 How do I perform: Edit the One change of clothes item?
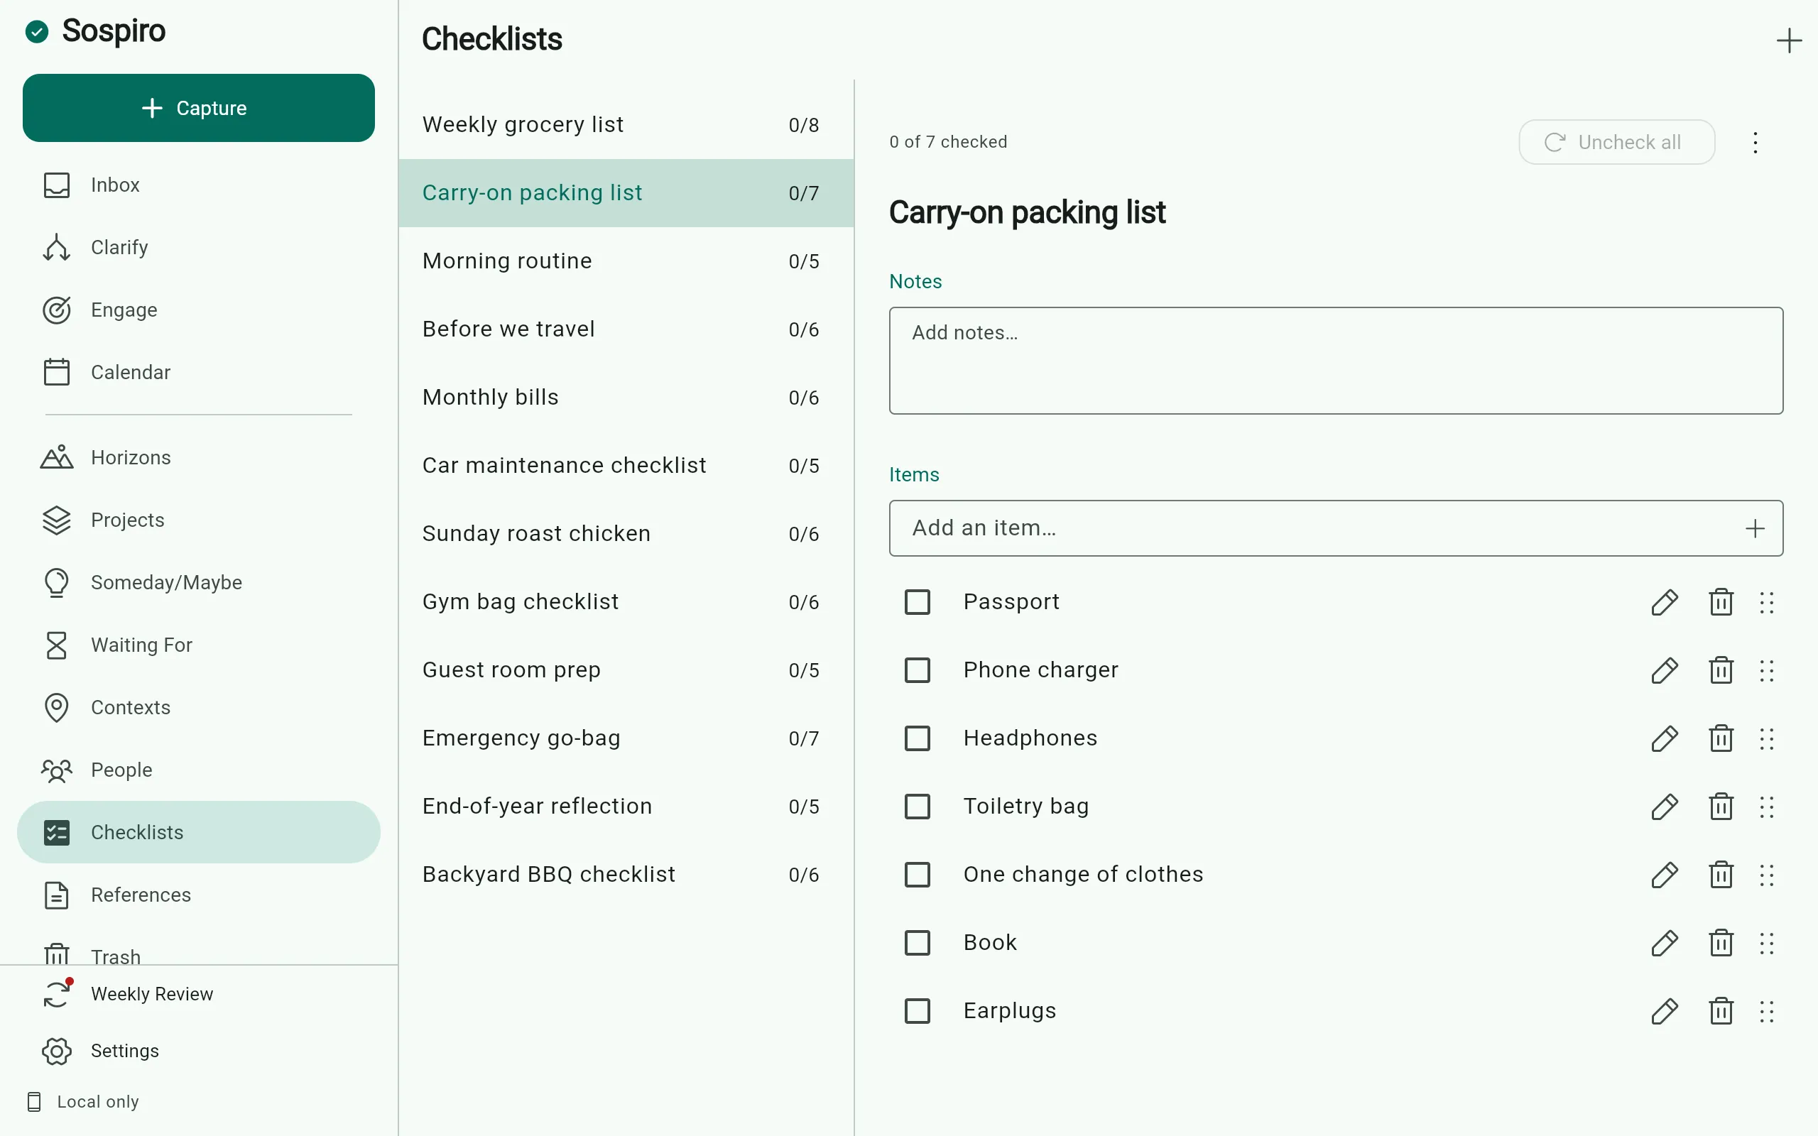coord(1665,875)
